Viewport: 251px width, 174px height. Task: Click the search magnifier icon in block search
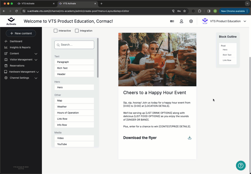(58, 45)
